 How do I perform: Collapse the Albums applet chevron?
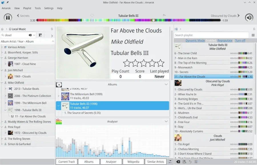166,84
